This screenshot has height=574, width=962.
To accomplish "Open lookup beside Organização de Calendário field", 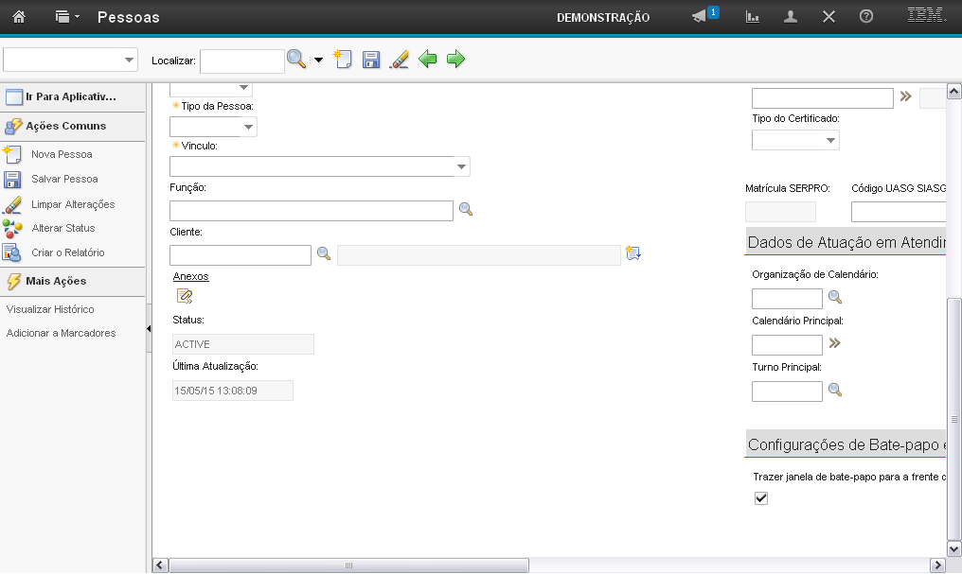I will point(834,297).
